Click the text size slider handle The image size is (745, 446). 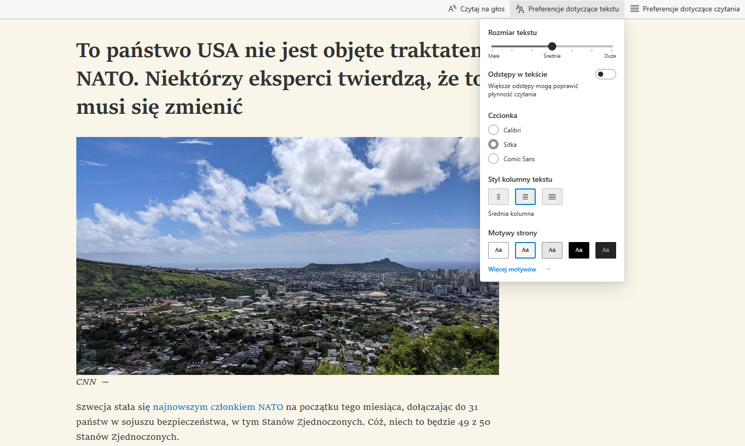[x=552, y=46]
